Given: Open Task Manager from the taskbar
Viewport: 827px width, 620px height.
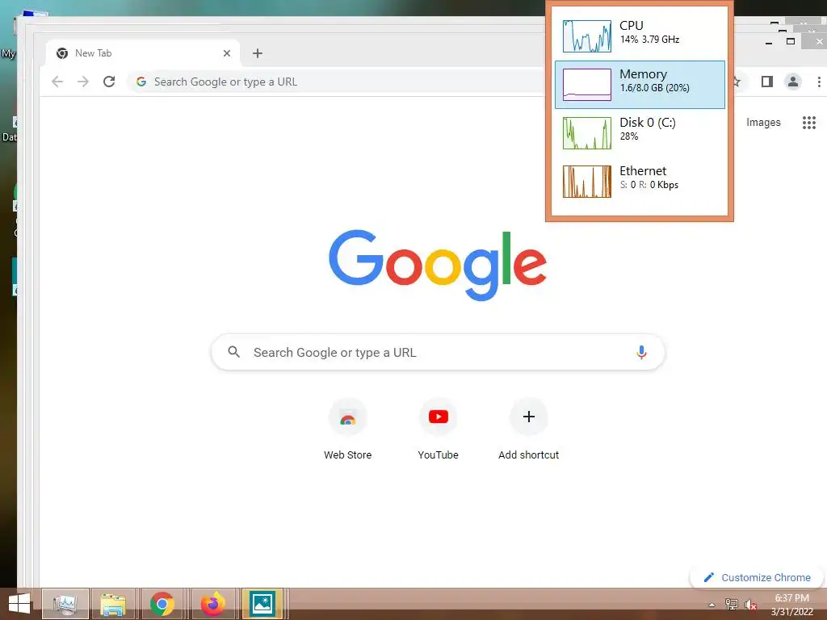Looking at the screenshot, I should (65, 604).
